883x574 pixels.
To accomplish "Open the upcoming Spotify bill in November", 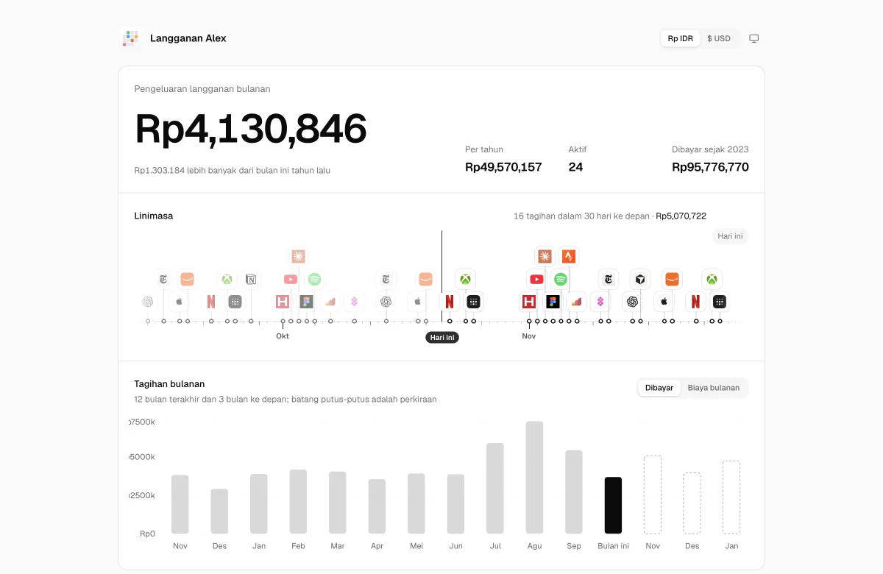I will pos(561,280).
